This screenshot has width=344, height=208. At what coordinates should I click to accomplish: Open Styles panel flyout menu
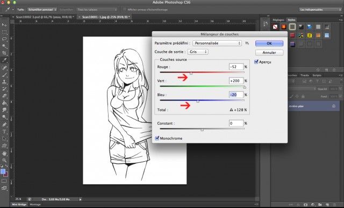(x=341, y=20)
